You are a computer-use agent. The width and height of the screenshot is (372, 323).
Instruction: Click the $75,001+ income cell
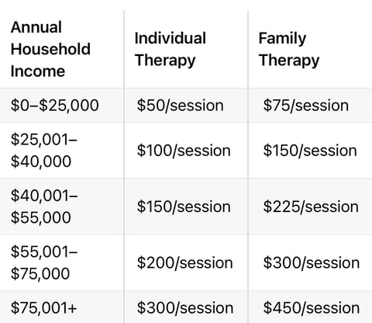click(44, 307)
